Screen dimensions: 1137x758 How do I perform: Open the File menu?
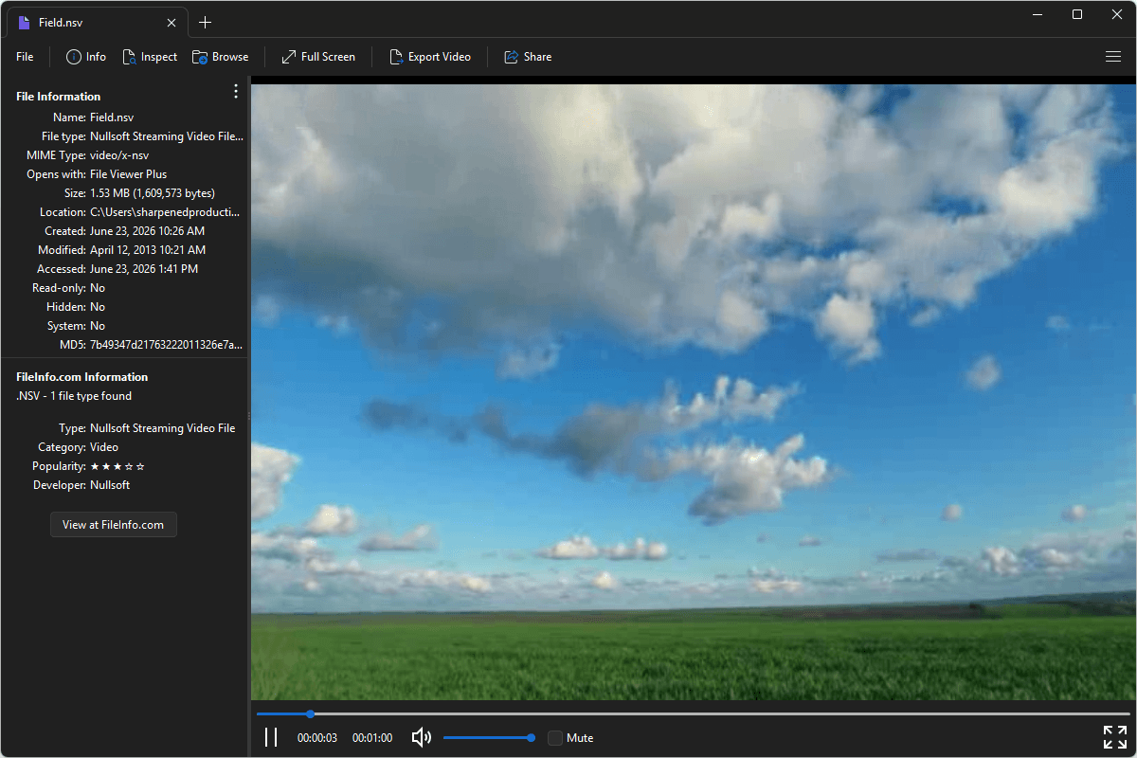tap(25, 57)
